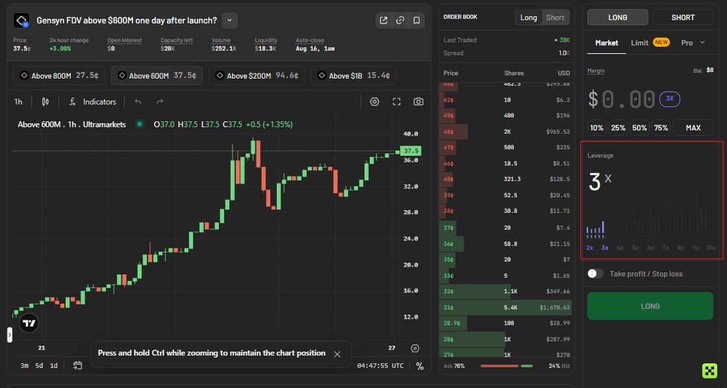Viewport: 727px width, 388px height.
Task: Select Above 600M outcome chip
Action: point(157,75)
